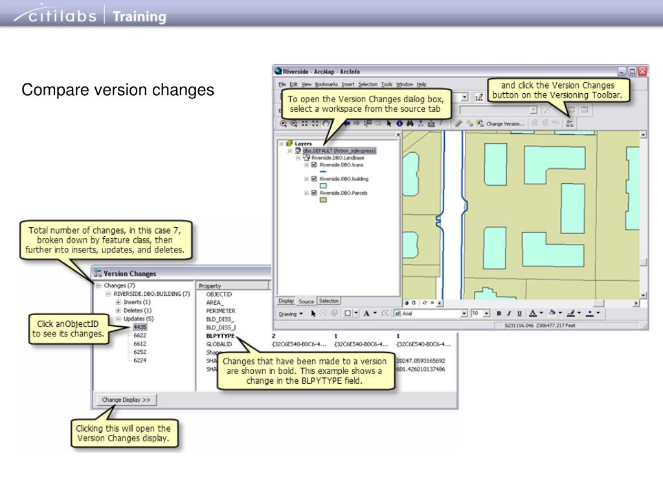Toggle Italic text formatting
The height and width of the screenshot is (497, 663).
[509, 313]
